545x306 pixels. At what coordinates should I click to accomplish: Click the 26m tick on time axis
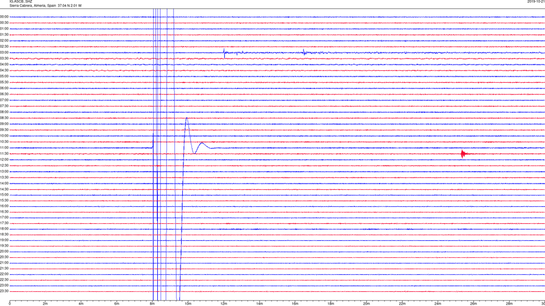pyautogui.click(x=473, y=304)
